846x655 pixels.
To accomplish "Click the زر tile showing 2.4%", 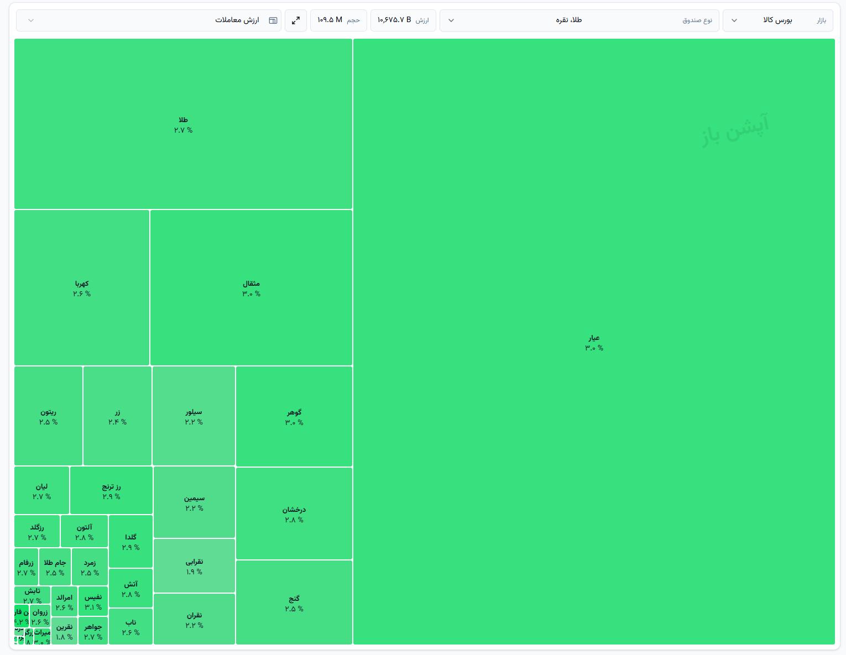I will tap(117, 416).
